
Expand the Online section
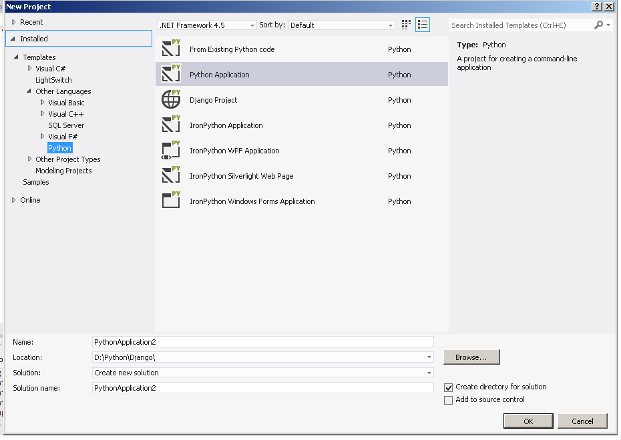(x=14, y=200)
